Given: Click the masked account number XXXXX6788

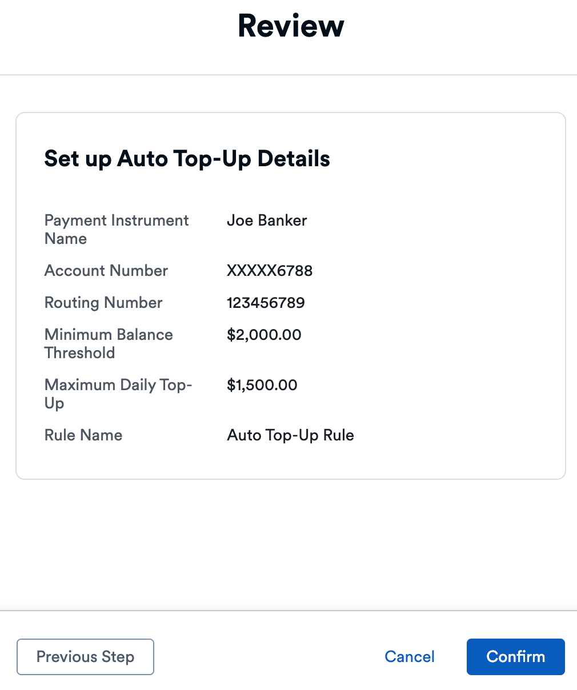Looking at the screenshot, I should pos(270,271).
